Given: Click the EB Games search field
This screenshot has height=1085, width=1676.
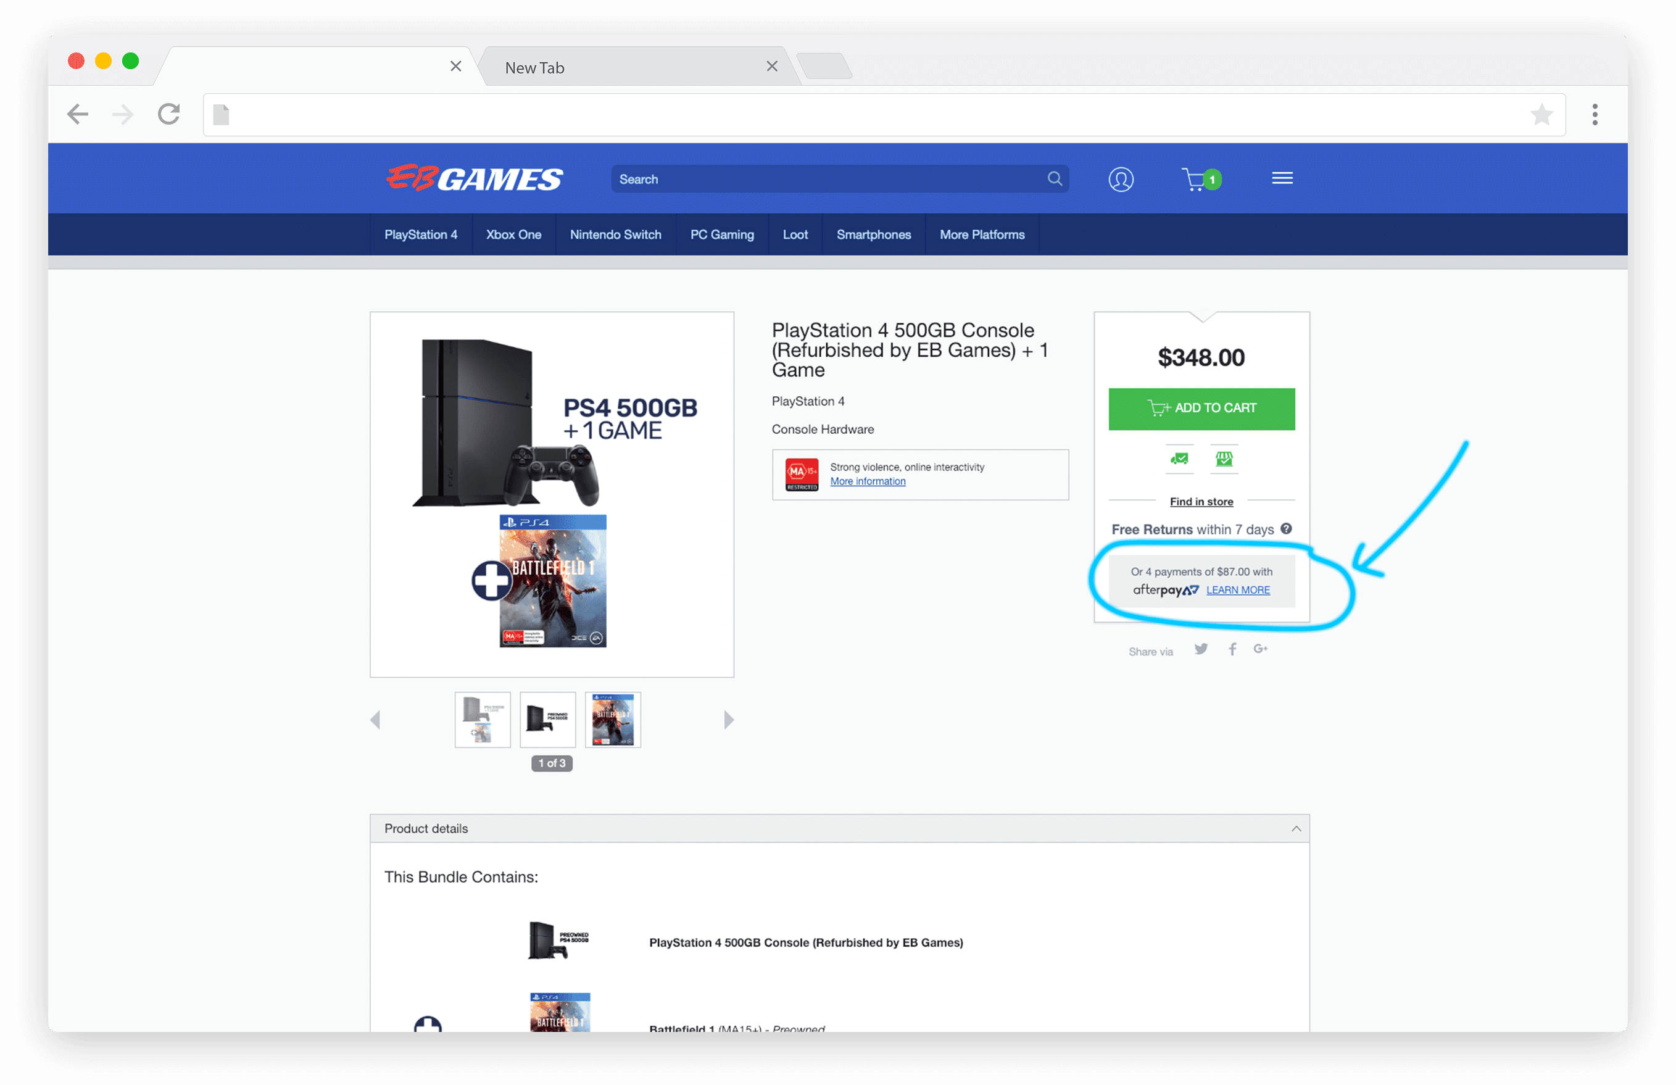Looking at the screenshot, I should [x=840, y=179].
